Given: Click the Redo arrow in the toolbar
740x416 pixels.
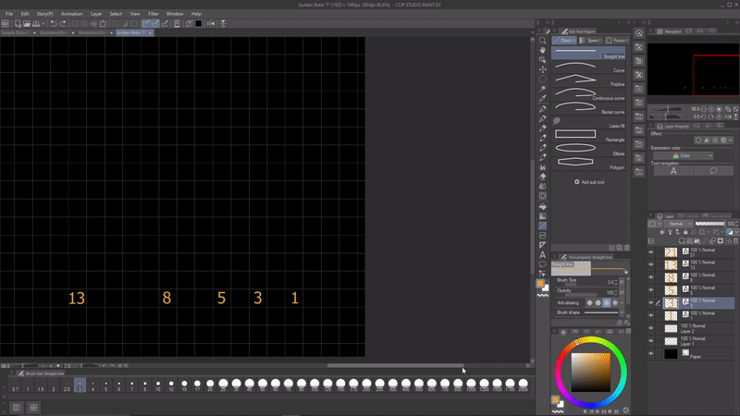Looking at the screenshot, I should [63, 24].
